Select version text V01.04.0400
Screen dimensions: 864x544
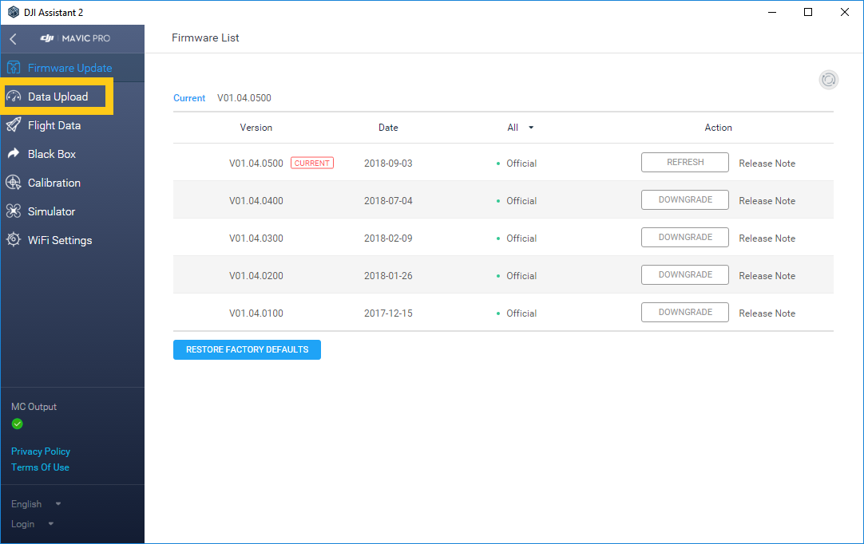point(256,200)
